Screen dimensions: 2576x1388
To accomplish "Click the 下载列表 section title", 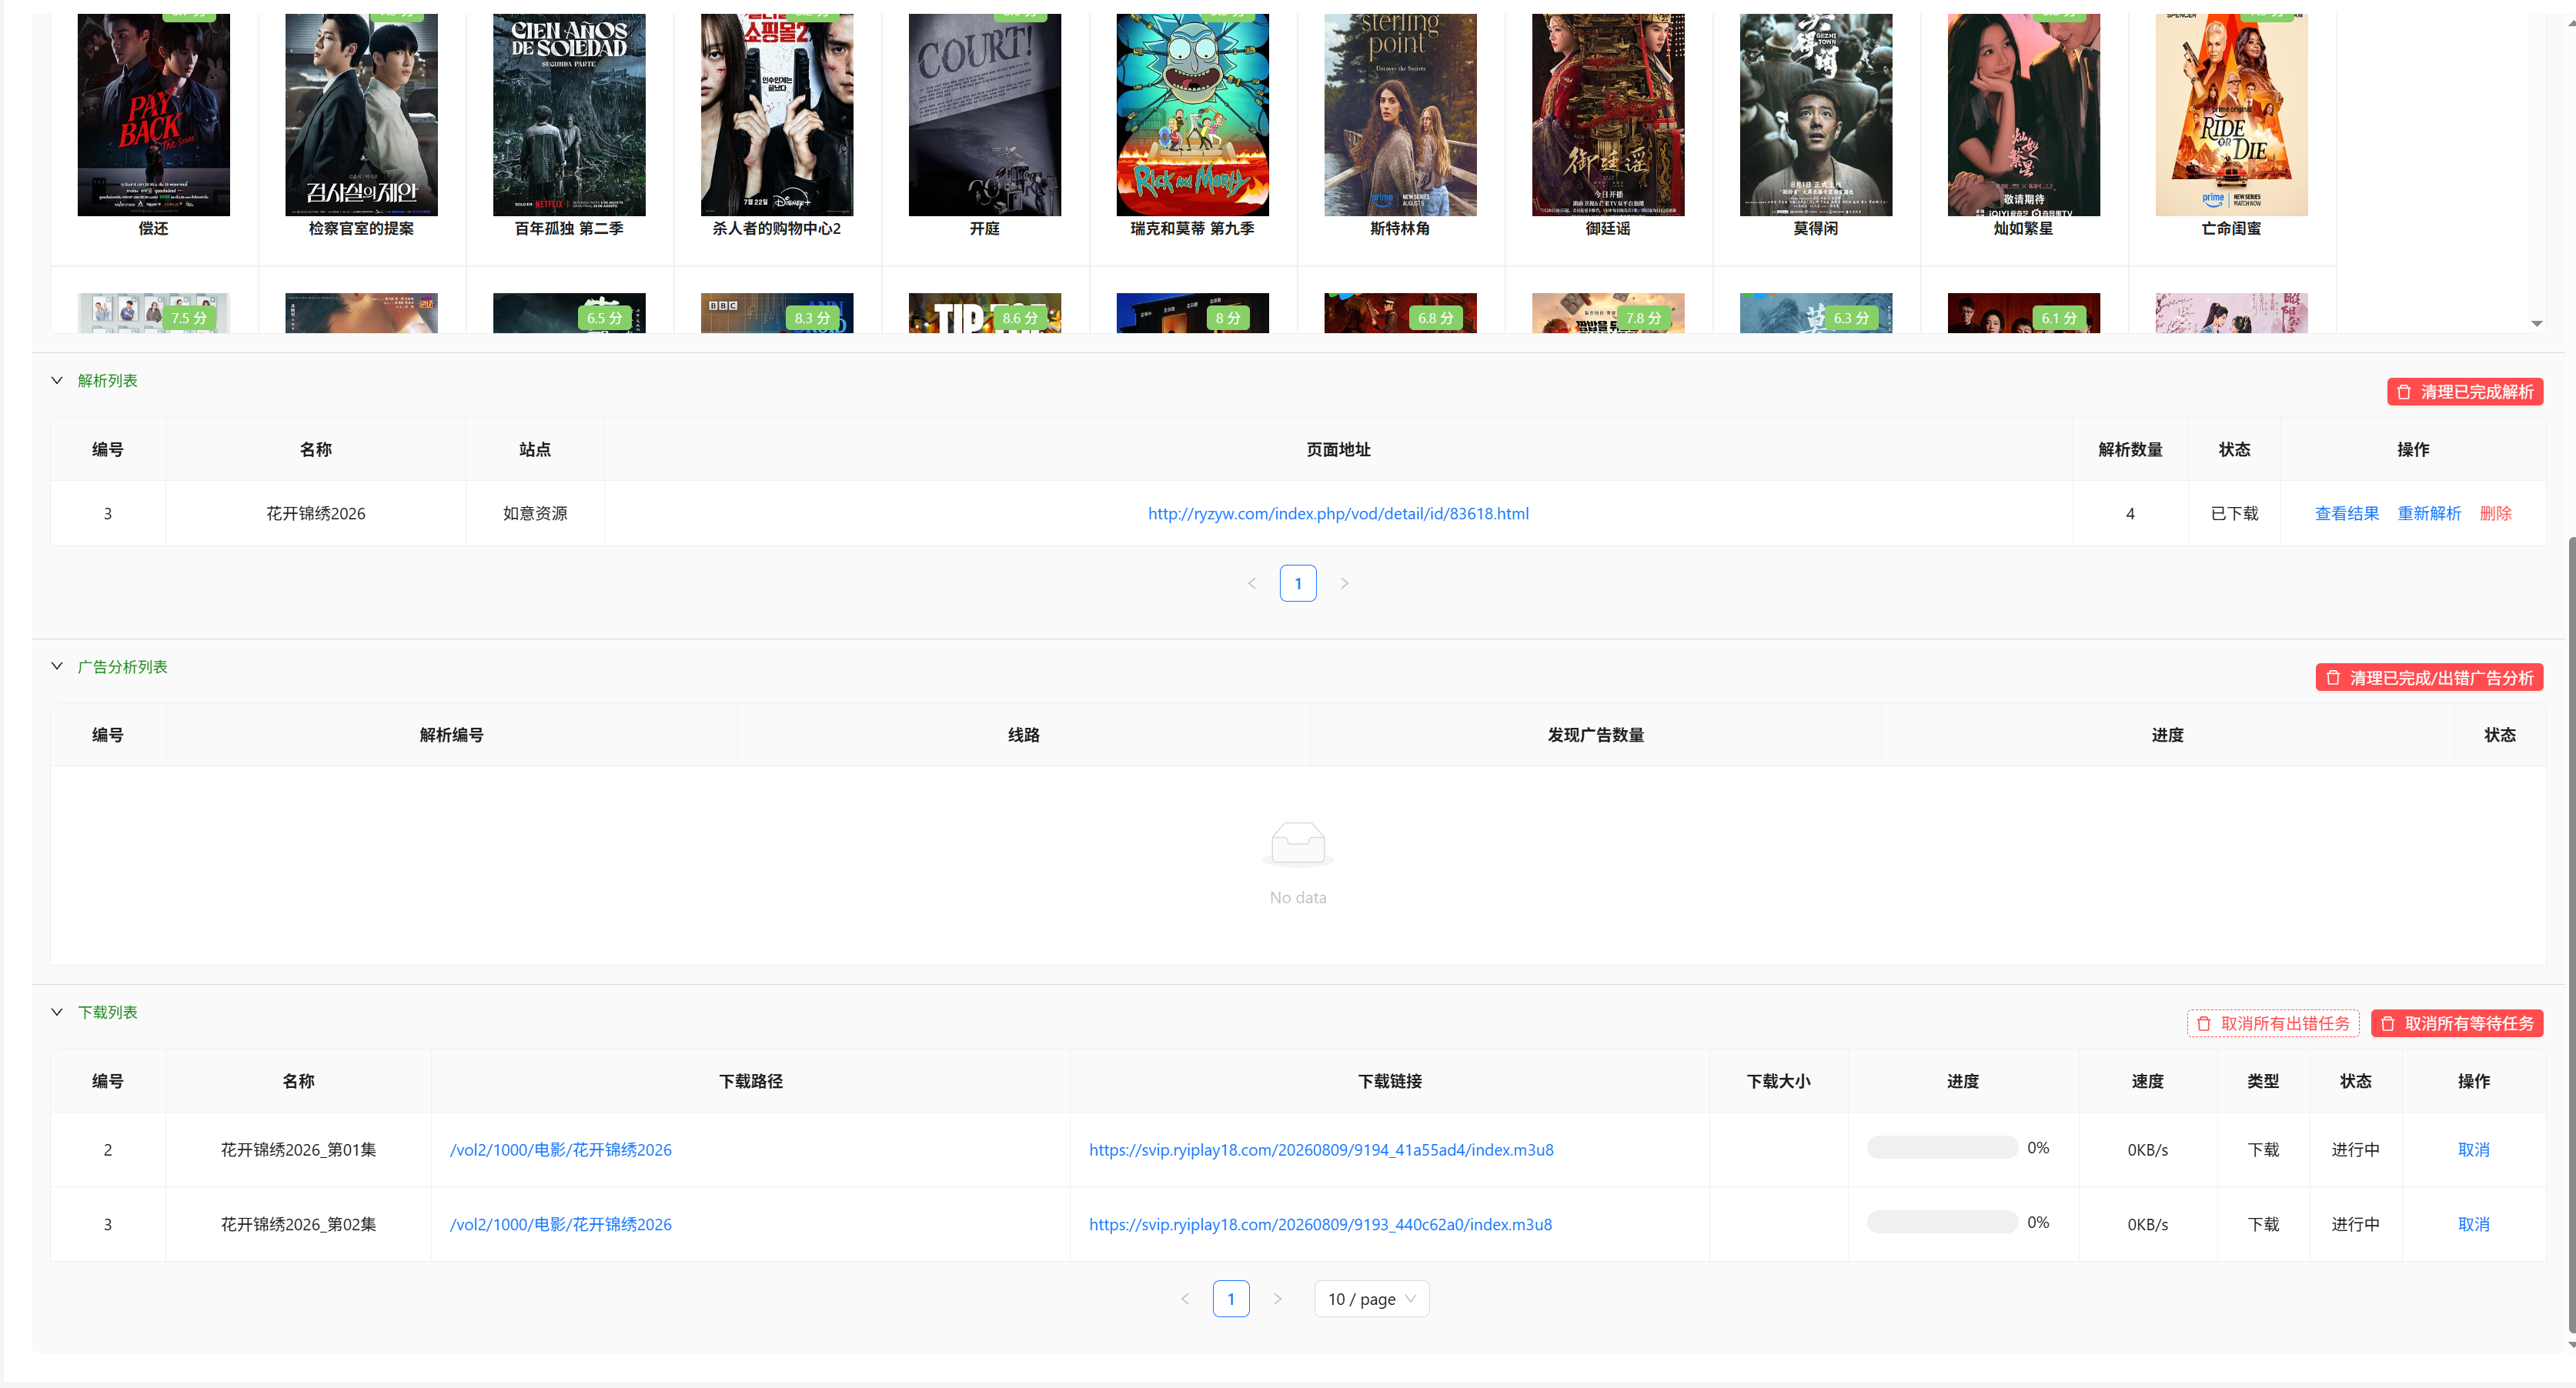I will tap(108, 1013).
